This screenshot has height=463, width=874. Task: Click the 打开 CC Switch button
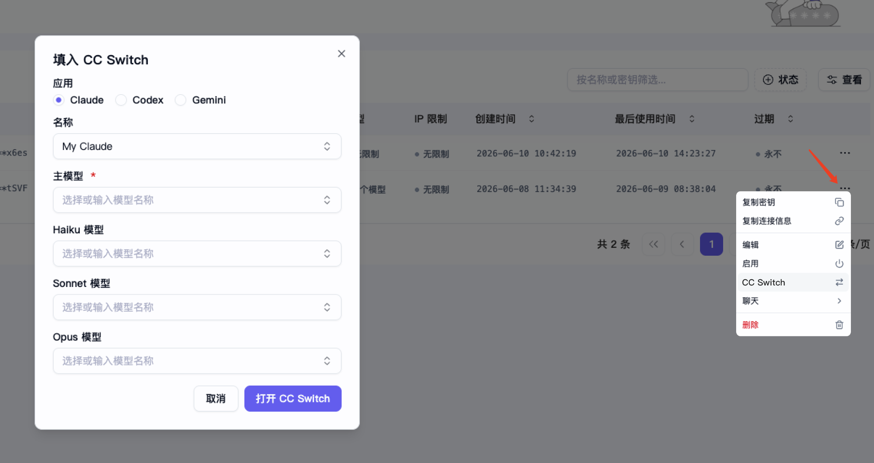293,399
